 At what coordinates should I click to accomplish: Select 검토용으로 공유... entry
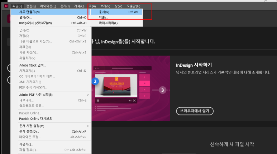[51, 106]
